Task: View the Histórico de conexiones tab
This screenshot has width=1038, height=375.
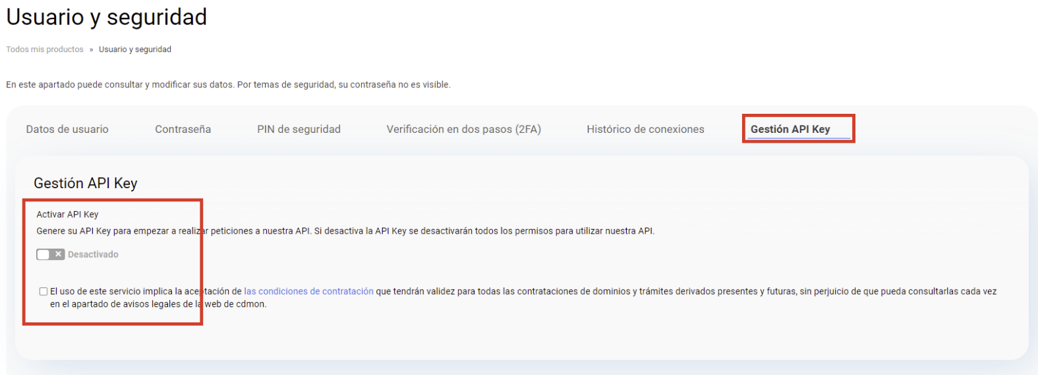Action: pyautogui.click(x=645, y=129)
